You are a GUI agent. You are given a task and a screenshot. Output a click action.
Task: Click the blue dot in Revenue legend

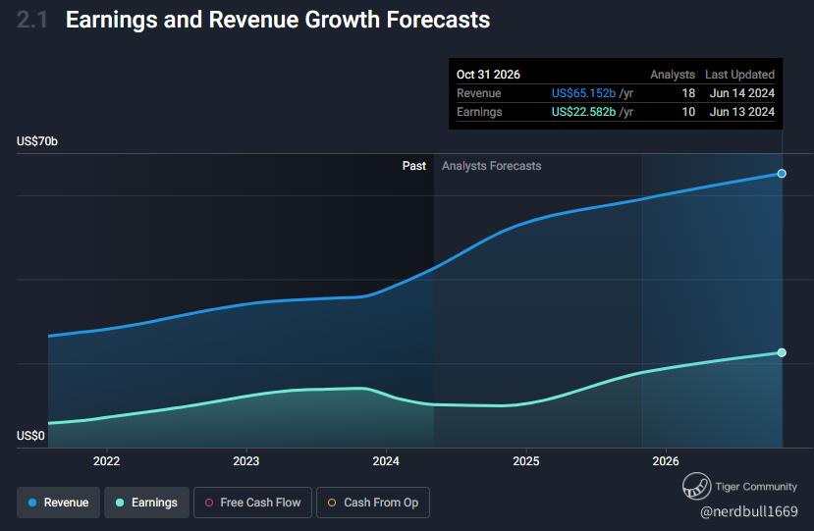tap(32, 503)
